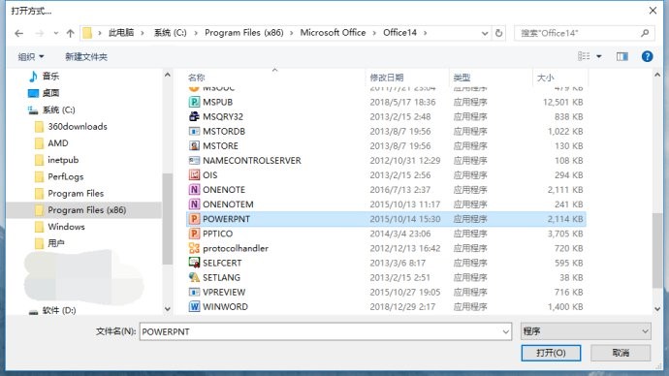The image size is (669, 376).
Task: Click the MSQRY32 application icon
Action: tap(194, 116)
